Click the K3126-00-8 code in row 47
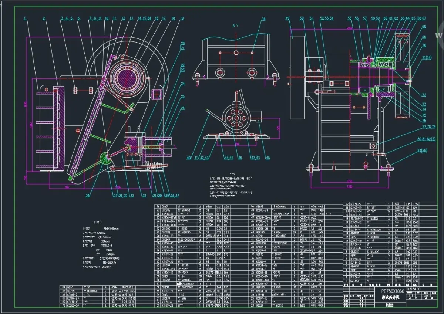 tap(263, 217)
